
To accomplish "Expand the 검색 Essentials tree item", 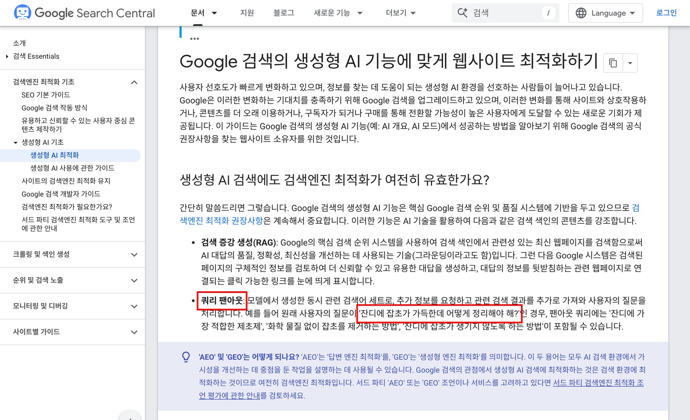I will pos(7,56).
